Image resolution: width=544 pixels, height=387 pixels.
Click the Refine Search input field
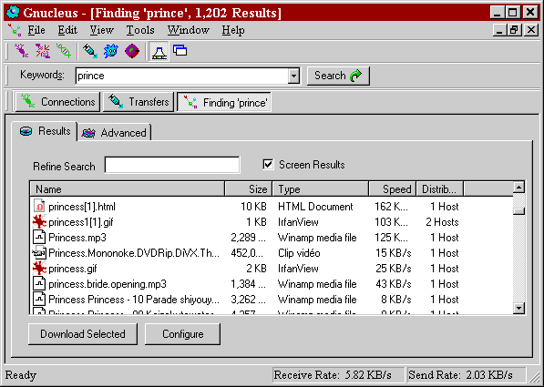tap(172, 165)
